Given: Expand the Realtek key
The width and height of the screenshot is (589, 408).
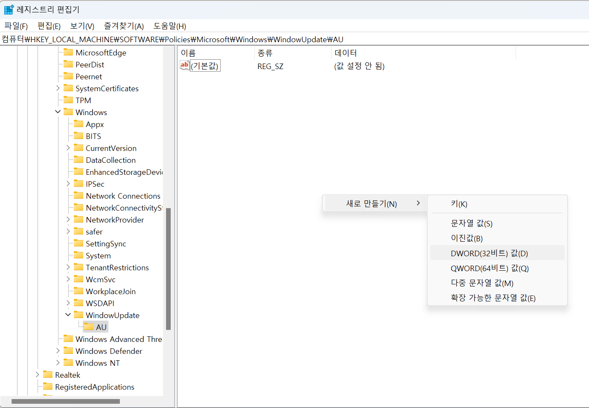Looking at the screenshot, I should pos(37,375).
